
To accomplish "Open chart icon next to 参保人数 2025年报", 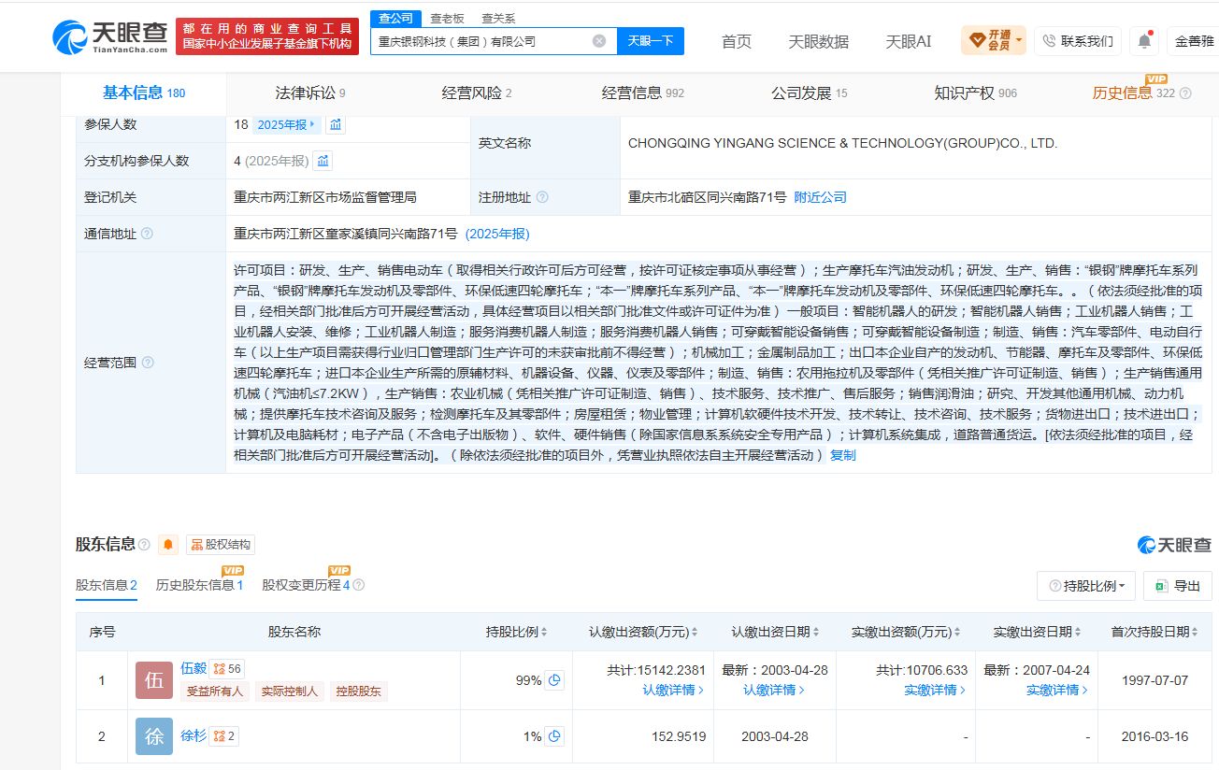I will click(337, 124).
